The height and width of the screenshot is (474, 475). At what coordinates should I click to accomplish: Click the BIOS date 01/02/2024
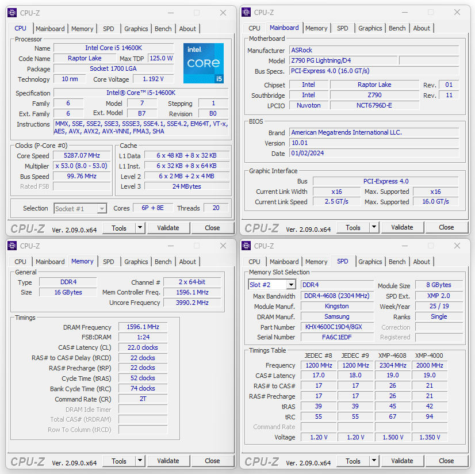click(x=374, y=153)
